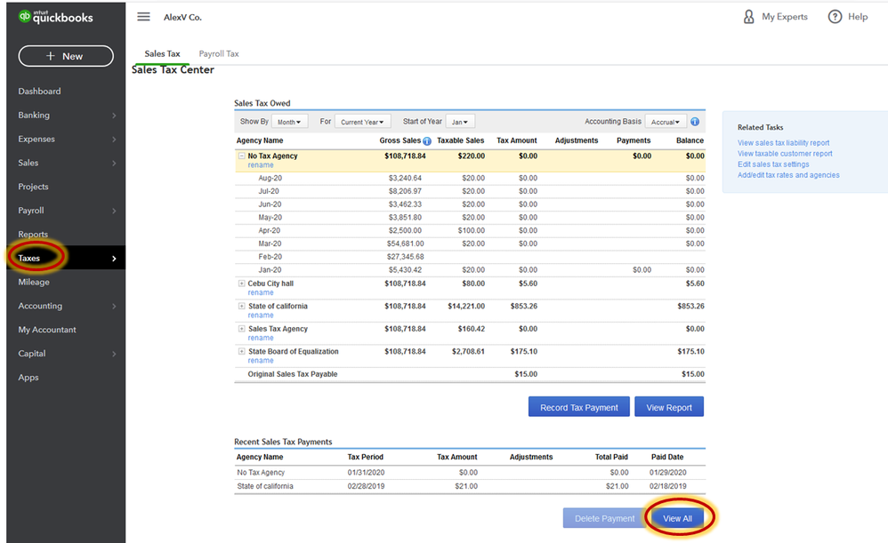The width and height of the screenshot is (888, 543).
Task: Click the $853.26 tax amount cell
Action: pos(524,306)
